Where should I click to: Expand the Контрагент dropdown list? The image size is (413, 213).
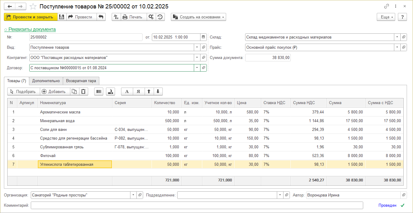click(x=197, y=57)
